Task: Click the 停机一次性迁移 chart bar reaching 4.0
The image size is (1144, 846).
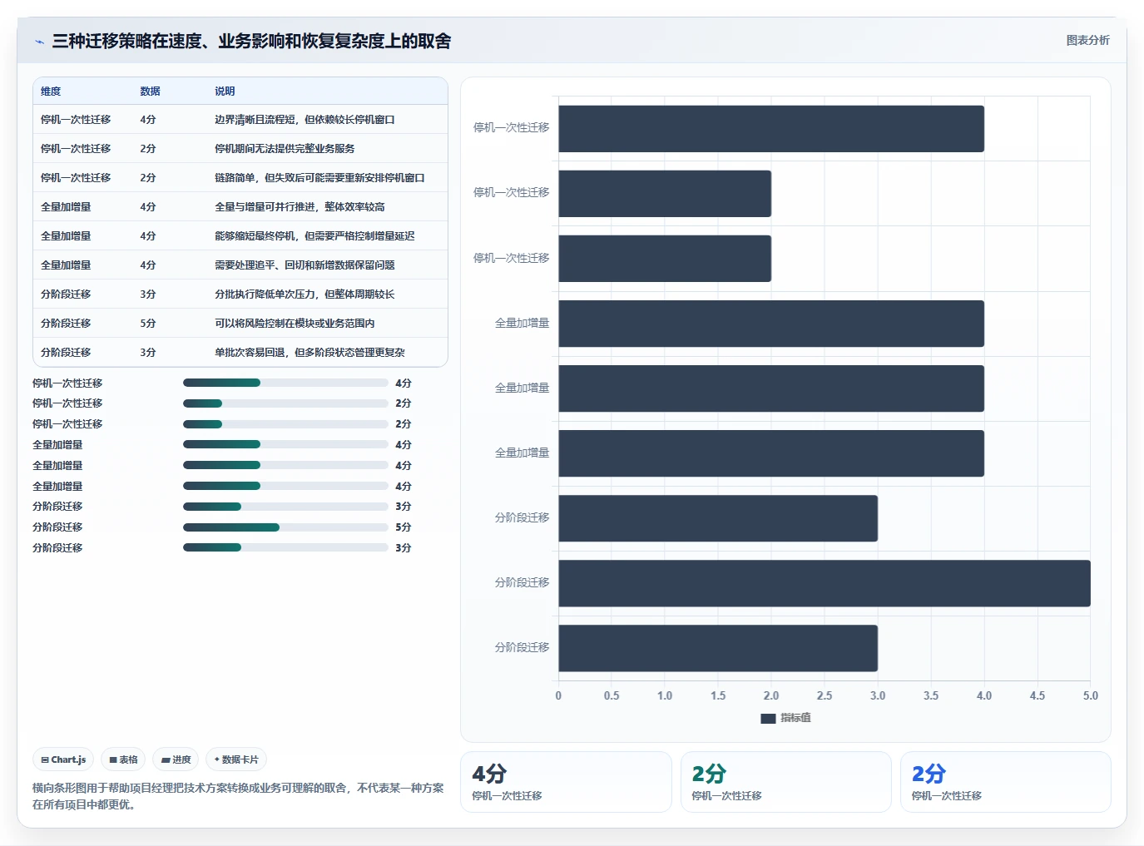Action: pyautogui.click(x=771, y=129)
